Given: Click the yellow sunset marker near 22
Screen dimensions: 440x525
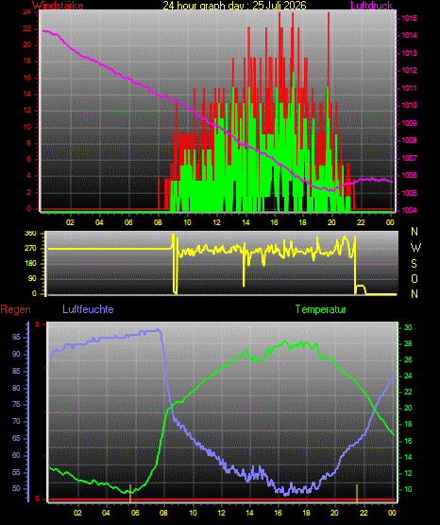Looking at the screenshot, I should [357, 493].
